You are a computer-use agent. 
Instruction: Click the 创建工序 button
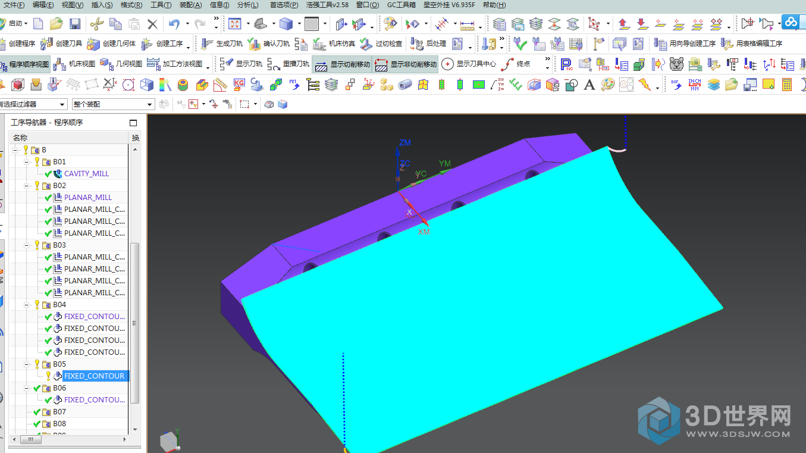pyautogui.click(x=162, y=44)
